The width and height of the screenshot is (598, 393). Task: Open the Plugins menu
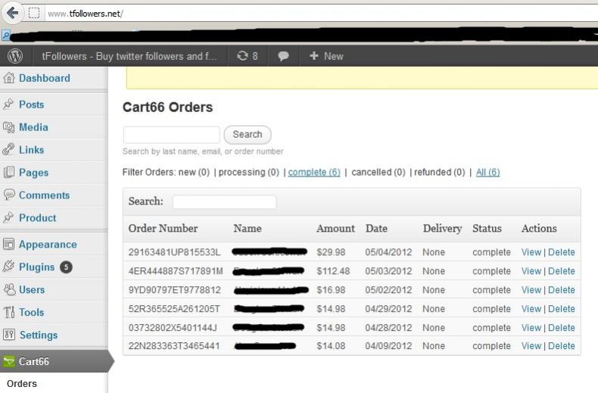pos(37,267)
